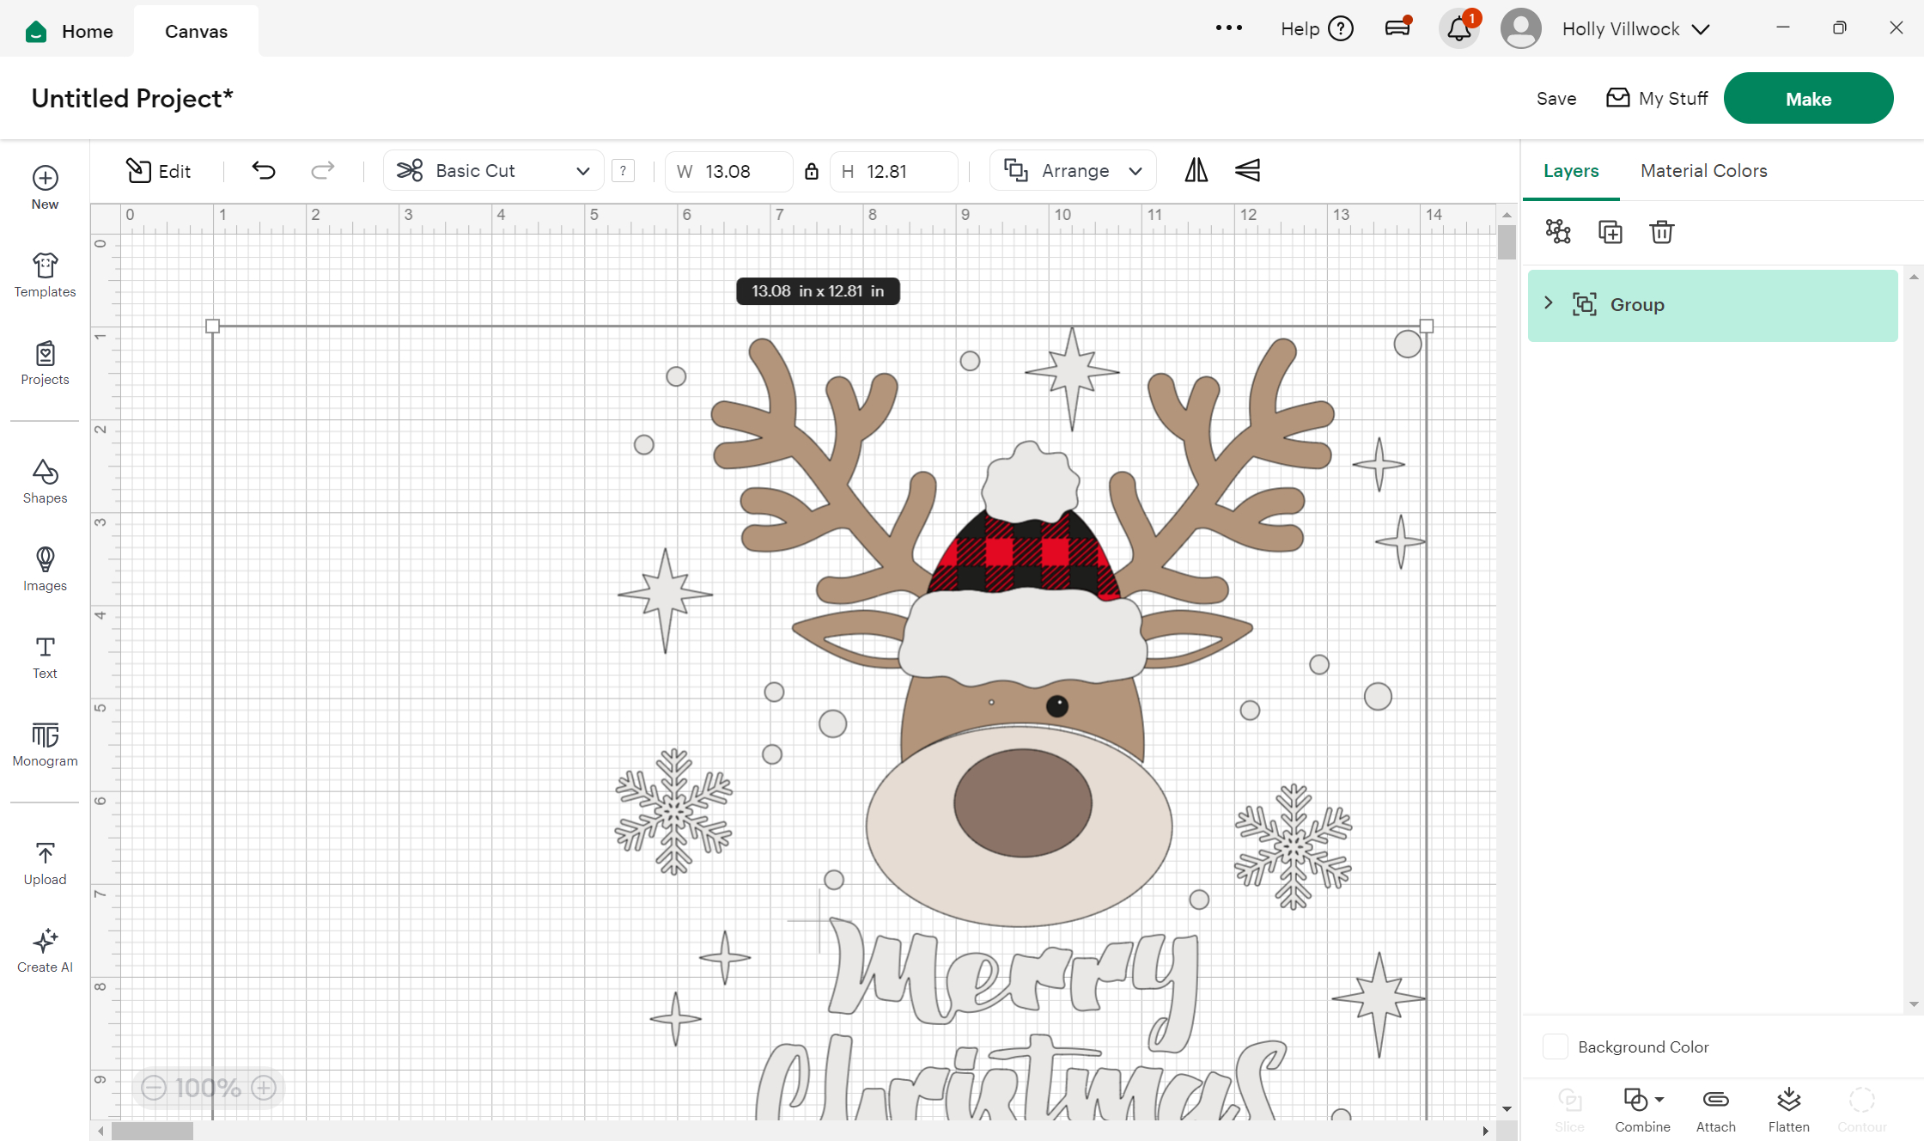Open the Shapes tool

coord(45,481)
